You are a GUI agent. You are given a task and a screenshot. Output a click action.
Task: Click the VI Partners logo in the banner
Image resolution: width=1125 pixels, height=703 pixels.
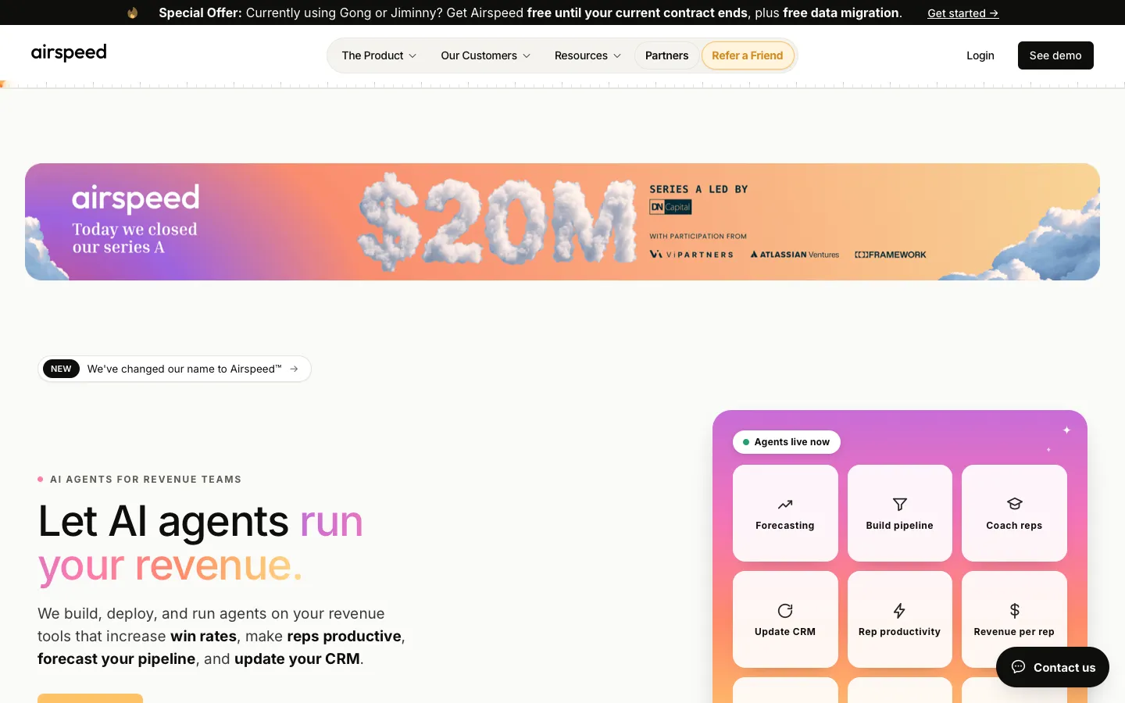691,255
